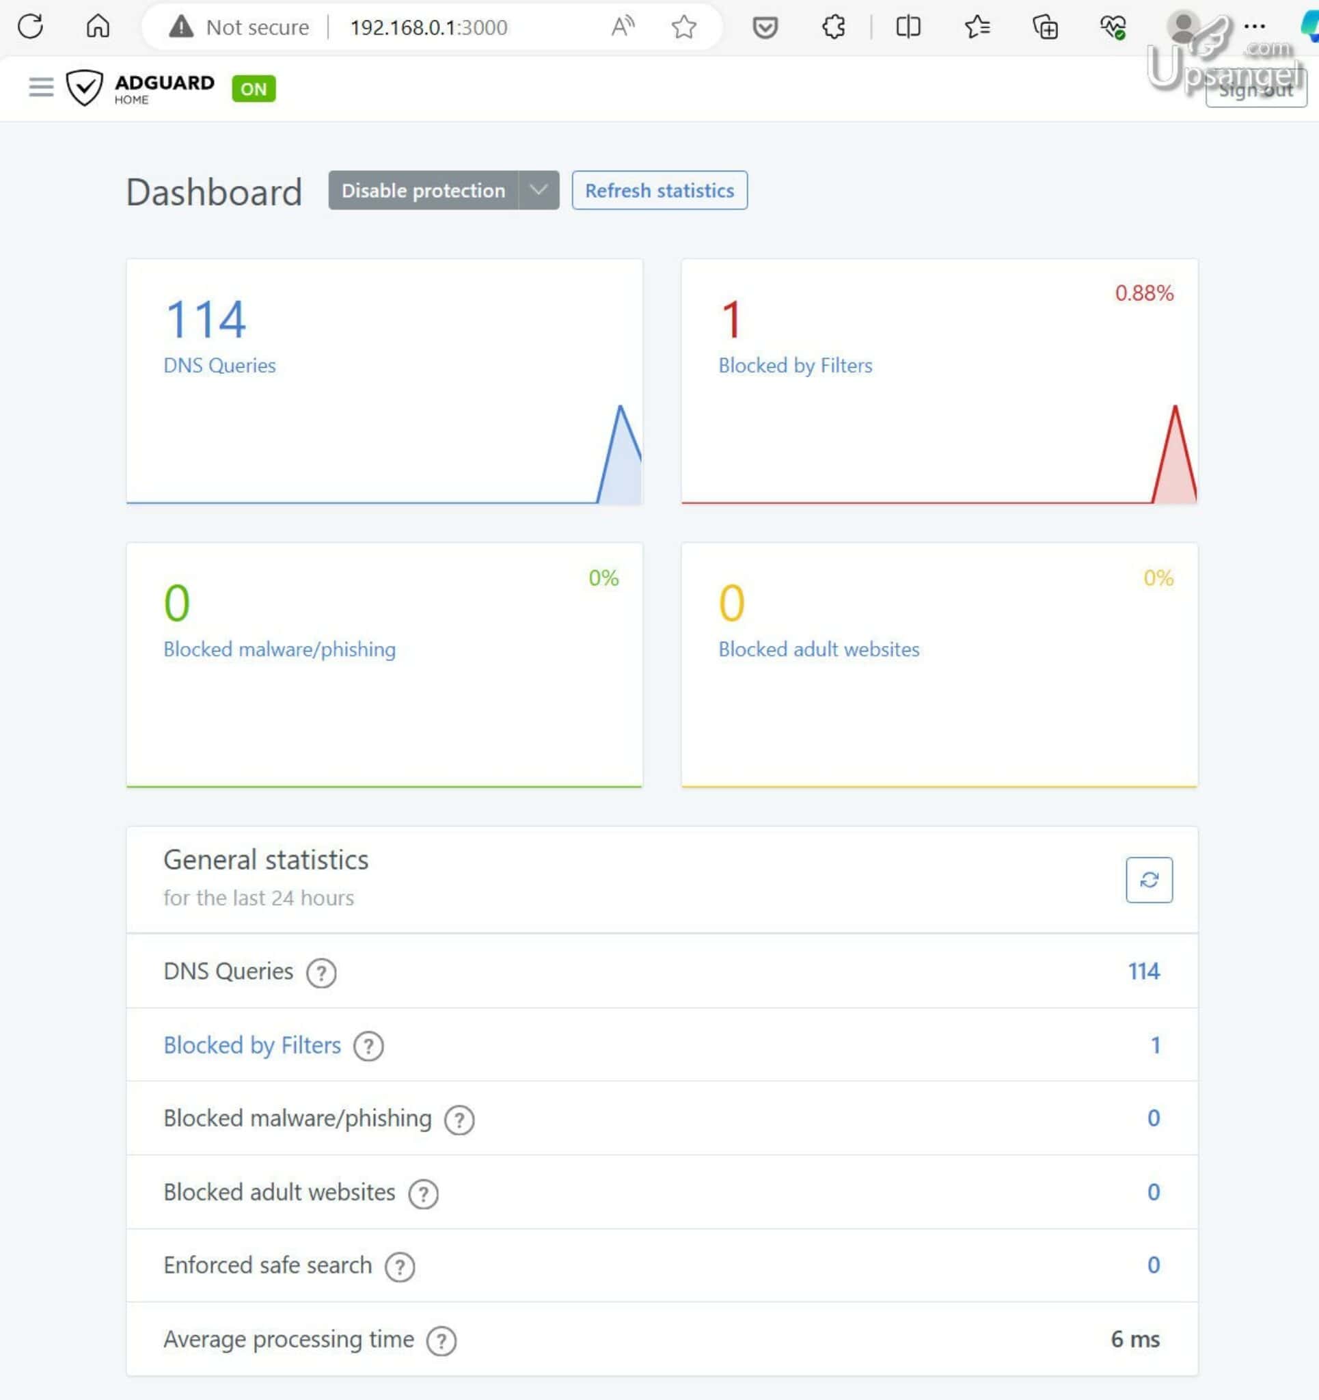
Task: Open browser health/performance monitor icon
Action: [x=1112, y=27]
